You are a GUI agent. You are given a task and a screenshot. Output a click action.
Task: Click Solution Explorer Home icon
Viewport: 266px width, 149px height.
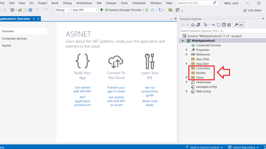coord(193,25)
